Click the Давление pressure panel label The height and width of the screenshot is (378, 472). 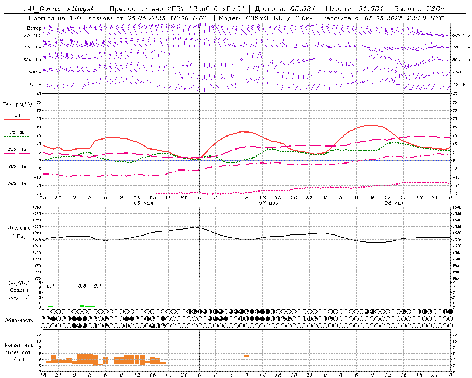point(19,228)
